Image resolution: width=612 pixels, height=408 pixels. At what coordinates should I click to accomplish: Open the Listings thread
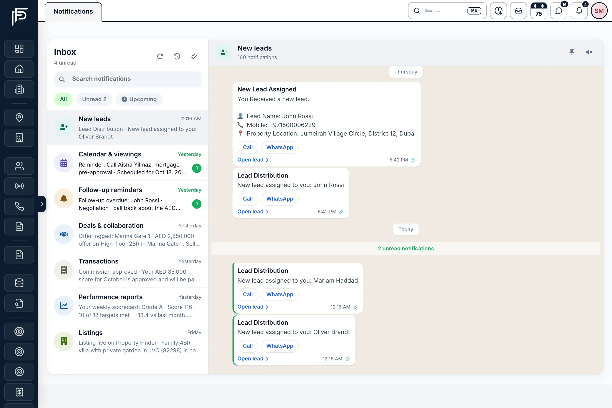(127, 341)
